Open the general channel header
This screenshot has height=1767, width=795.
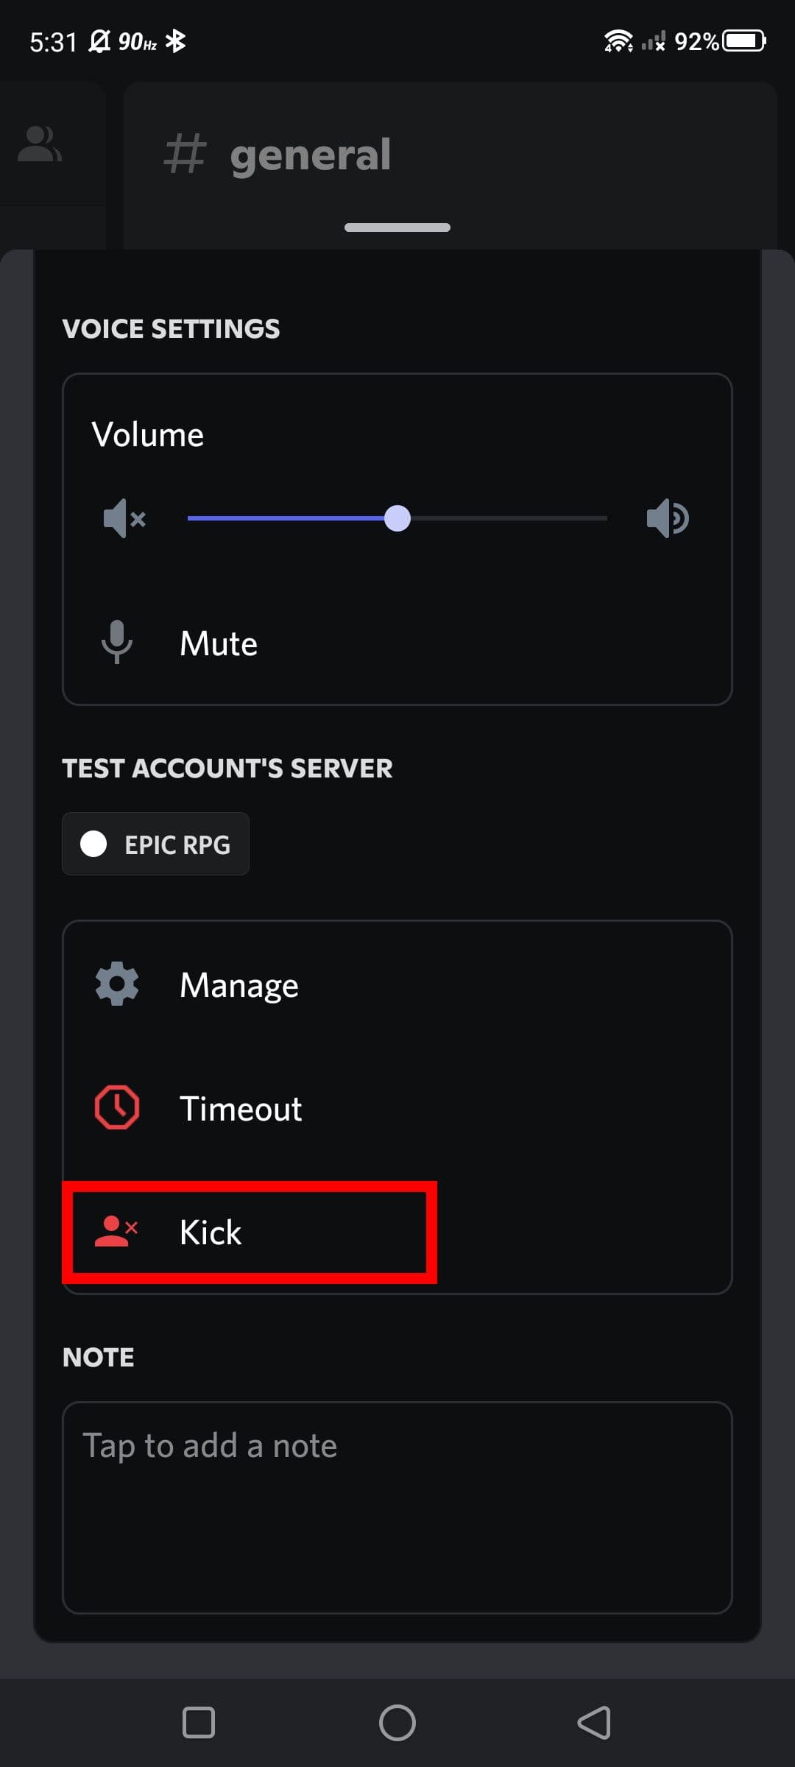pyautogui.click(x=311, y=155)
